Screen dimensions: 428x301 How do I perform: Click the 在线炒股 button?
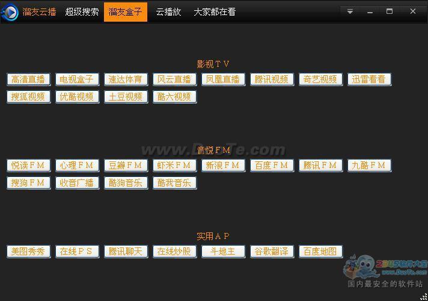coord(174,252)
